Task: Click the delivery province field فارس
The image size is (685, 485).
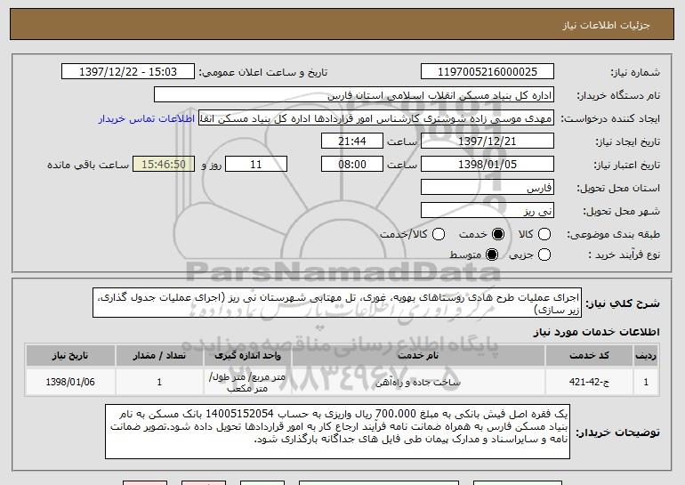Action: tap(488, 188)
